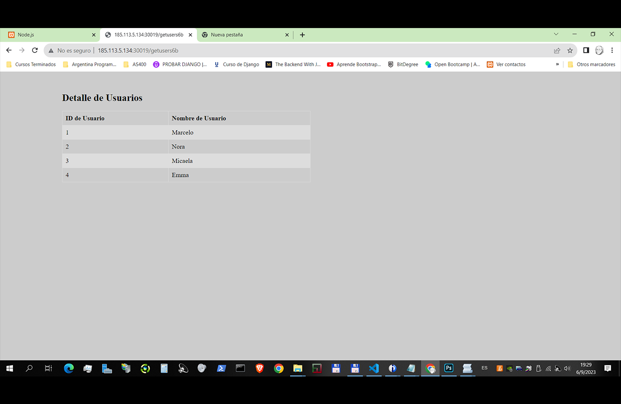Viewport: 621px width, 404px height.
Task: Reload the current page
Action: (x=34, y=50)
